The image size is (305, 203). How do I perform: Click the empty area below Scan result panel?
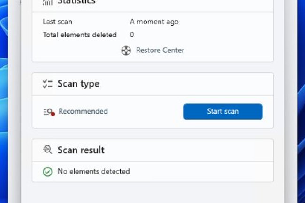(152, 193)
